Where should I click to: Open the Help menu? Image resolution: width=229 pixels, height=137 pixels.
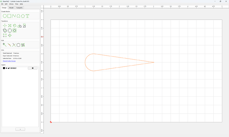21,4
